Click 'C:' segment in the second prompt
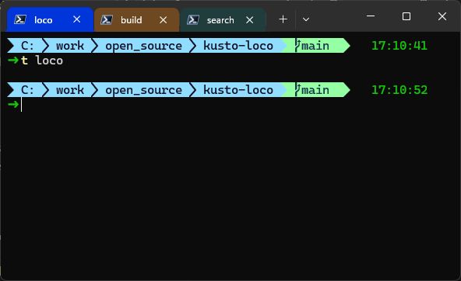 [x=27, y=90]
